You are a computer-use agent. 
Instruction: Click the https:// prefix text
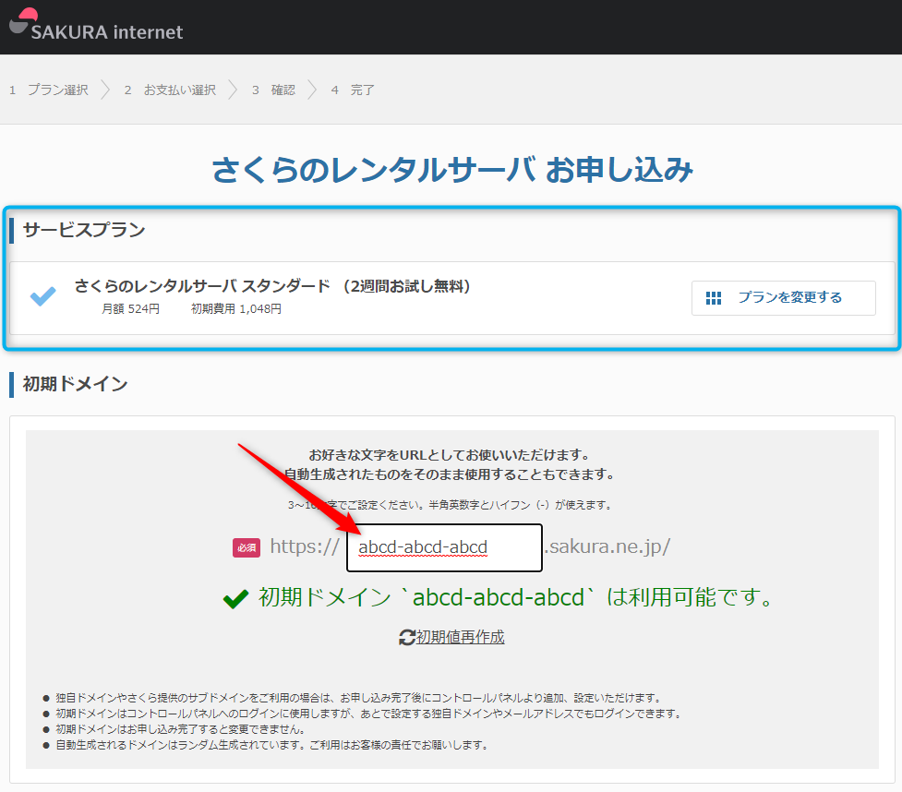click(x=305, y=546)
